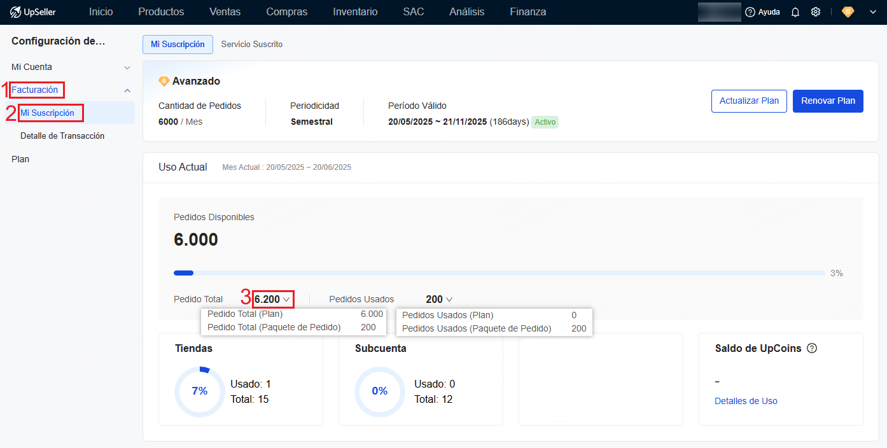Open the Detalles de Uso link
This screenshot has width=887, height=448.
[746, 401]
